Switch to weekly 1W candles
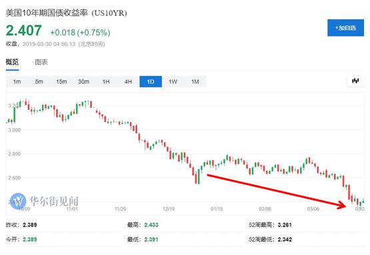Screen dimensions: 370x255 (x=173, y=81)
